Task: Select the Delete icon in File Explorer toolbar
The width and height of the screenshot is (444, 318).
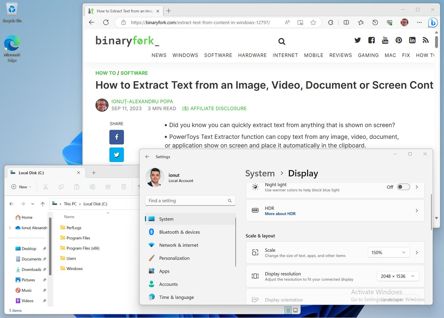Action: pos(124,187)
